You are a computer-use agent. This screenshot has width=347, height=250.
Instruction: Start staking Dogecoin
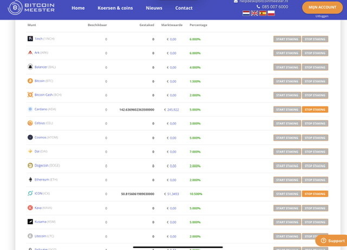tap(287, 166)
